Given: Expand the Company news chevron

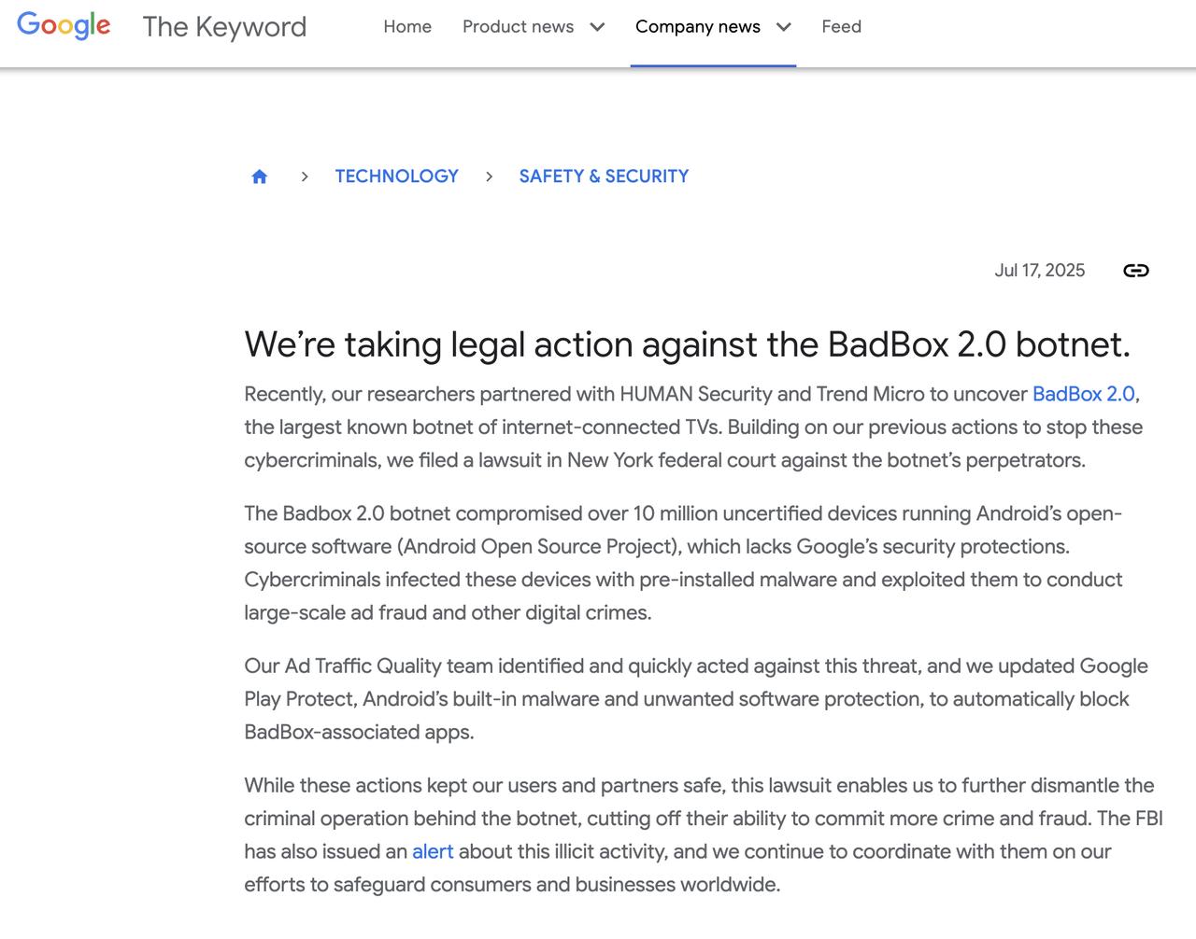Looking at the screenshot, I should coord(784,27).
